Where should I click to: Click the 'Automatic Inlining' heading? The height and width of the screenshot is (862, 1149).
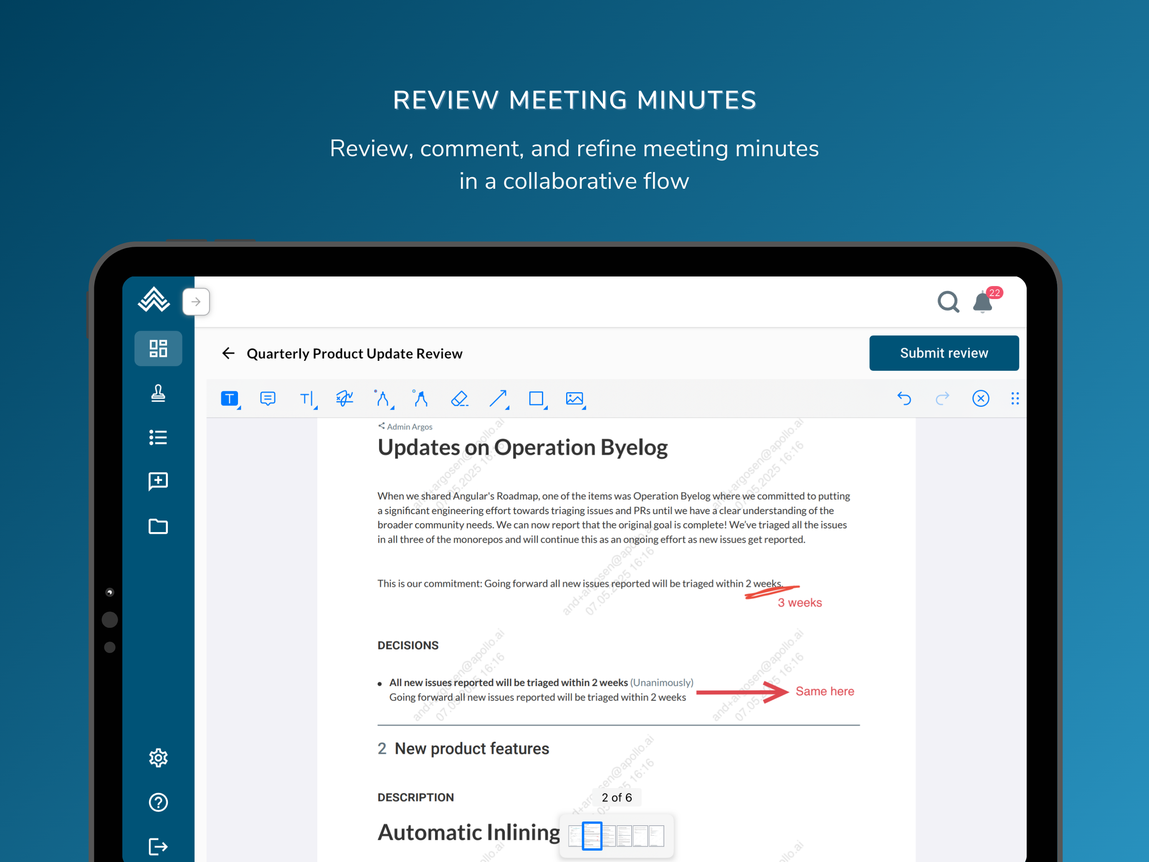[x=468, y=832]
